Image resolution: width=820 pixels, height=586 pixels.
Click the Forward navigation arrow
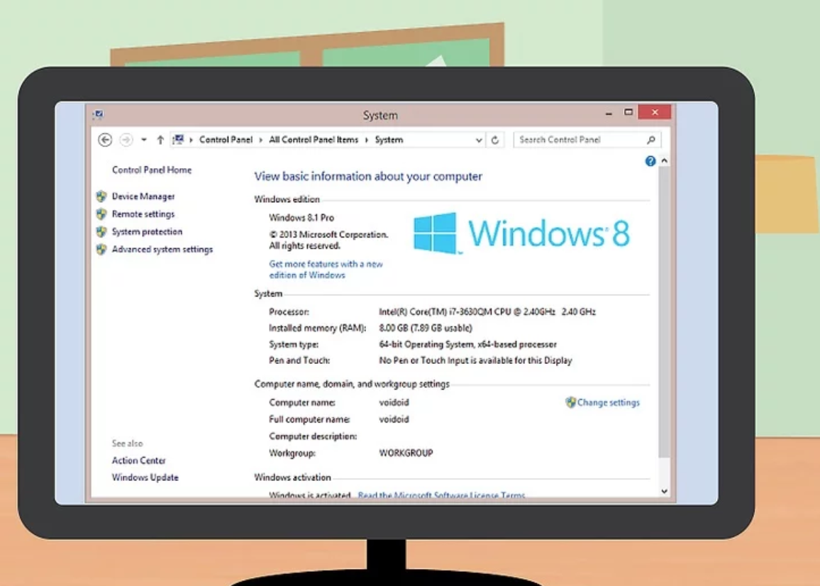126,140
